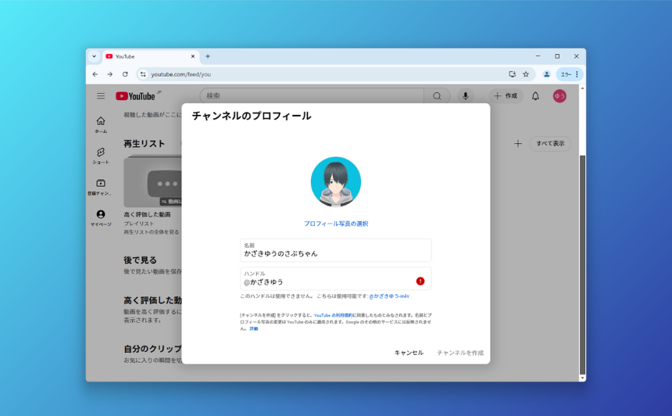Click scrollbar down arrow
The width and height of the screenshot is (672, 416).
(582, 378)
